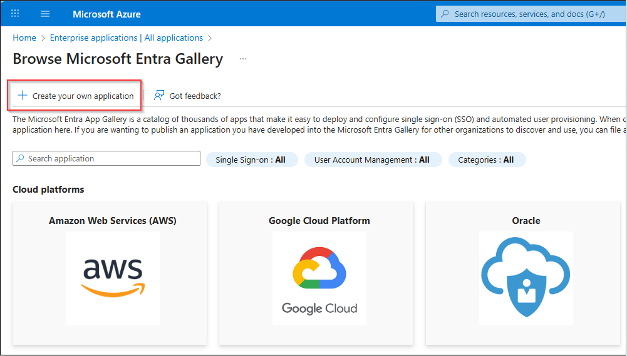This screenshot has height=356, width=627.
Task: Click the AWS logo image
Action: click(x=113, y=278)
